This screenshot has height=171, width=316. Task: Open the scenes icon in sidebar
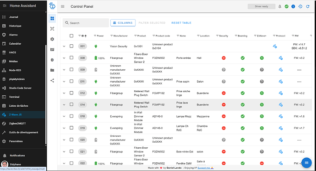pos(52,49)
